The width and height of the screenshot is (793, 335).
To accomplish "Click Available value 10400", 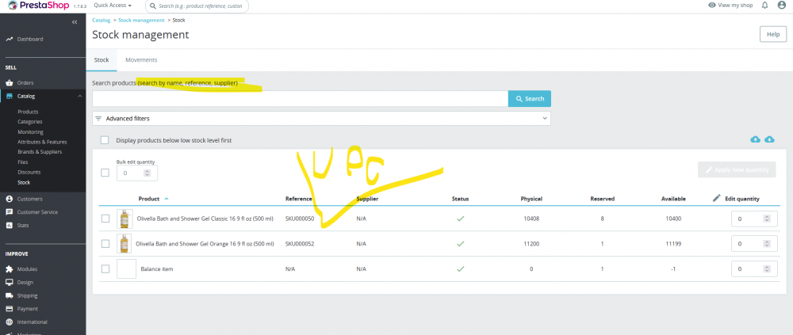I will 673,219.
